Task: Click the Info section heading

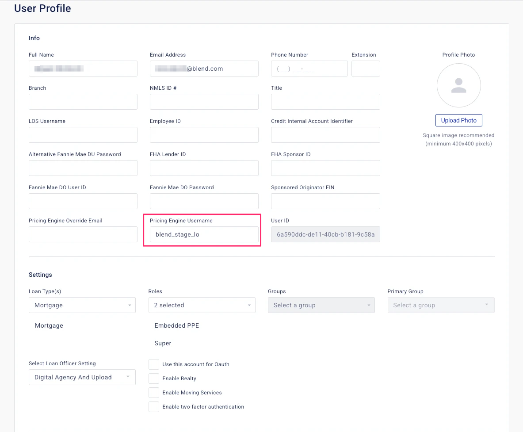Action: [34, 38]
